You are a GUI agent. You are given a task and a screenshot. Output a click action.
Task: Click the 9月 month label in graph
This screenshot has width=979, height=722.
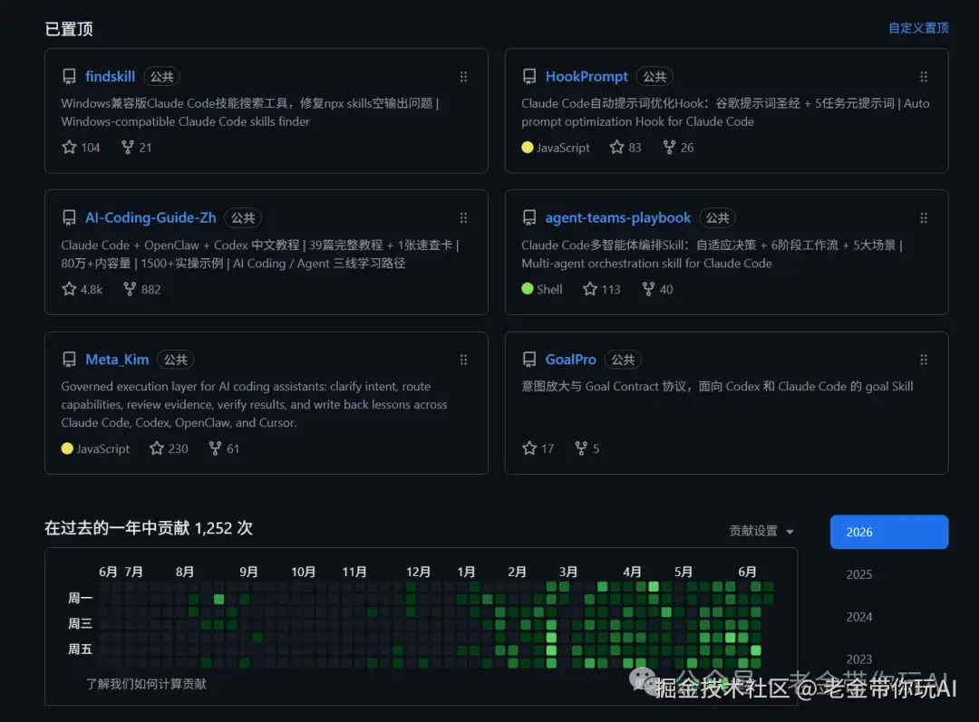point(248,572)
